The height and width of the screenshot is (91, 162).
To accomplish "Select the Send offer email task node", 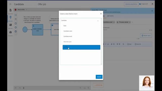I will [x=55, y=30].
